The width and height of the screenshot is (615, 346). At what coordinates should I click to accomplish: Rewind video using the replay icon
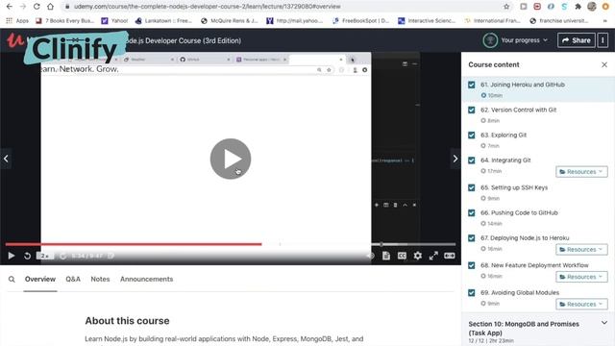point(27,256)
